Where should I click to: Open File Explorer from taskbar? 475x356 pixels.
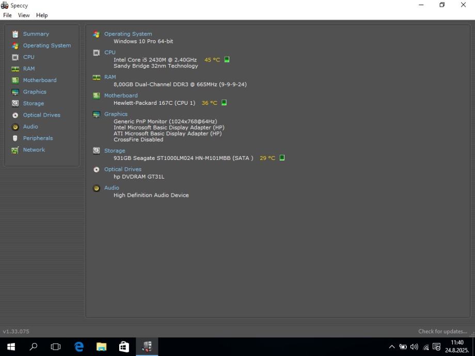point(102,347)
